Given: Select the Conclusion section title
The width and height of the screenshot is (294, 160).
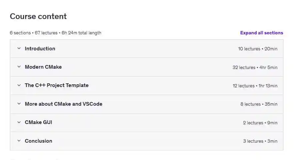Looking at the screenshot, I should (38, 141).
